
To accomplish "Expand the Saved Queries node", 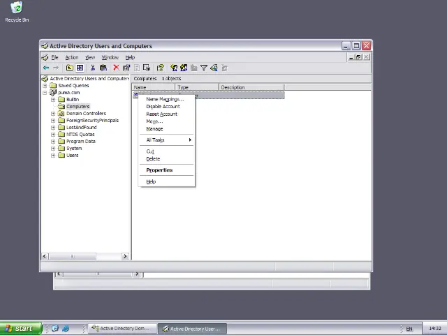I will 45,85.
